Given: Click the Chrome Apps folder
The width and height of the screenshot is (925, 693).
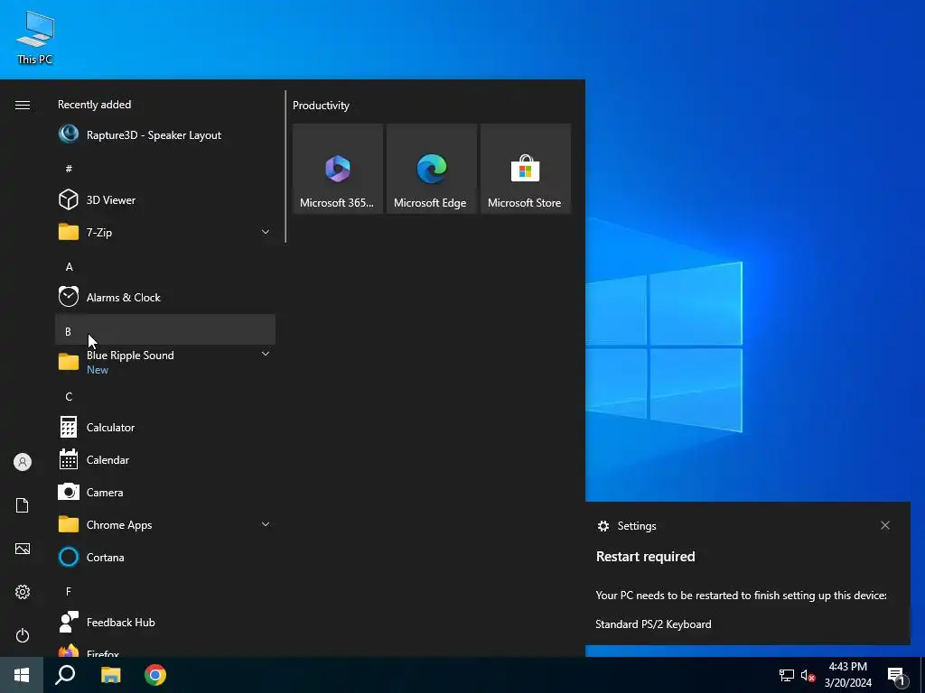Looking at the screenshot, I should point(165,524).
